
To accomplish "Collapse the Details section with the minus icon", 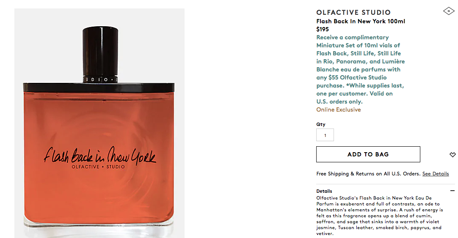I will (x=452, y=191).
